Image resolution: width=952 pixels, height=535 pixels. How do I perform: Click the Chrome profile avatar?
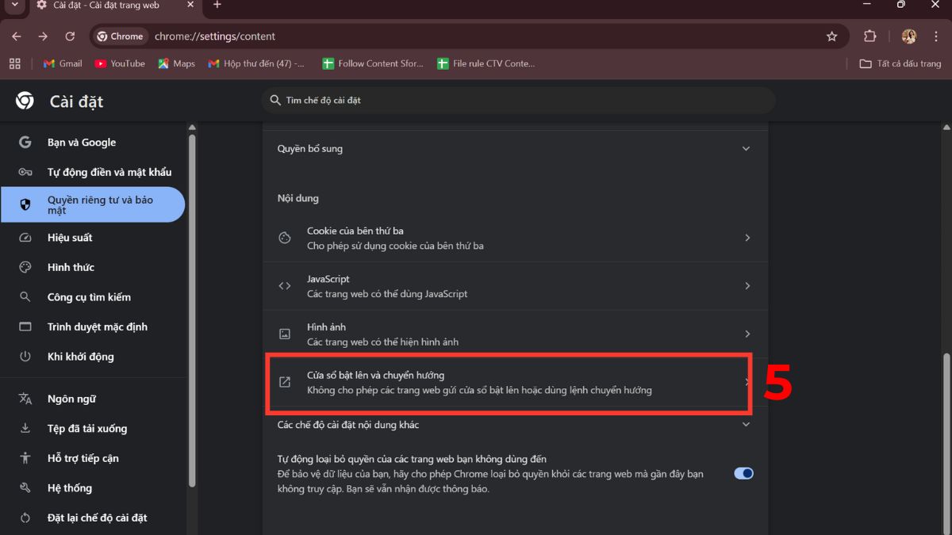(x=908, y=36)
